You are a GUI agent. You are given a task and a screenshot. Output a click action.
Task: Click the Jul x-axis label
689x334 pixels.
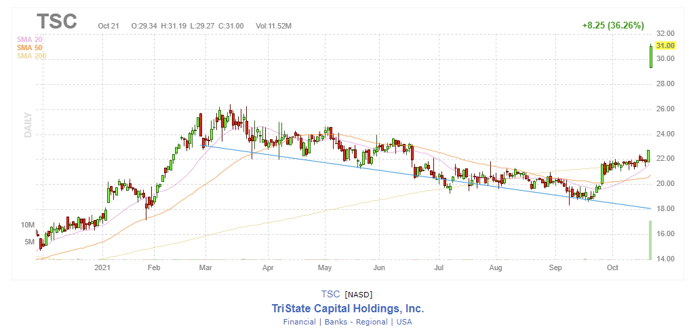click(x=438, y=267)
